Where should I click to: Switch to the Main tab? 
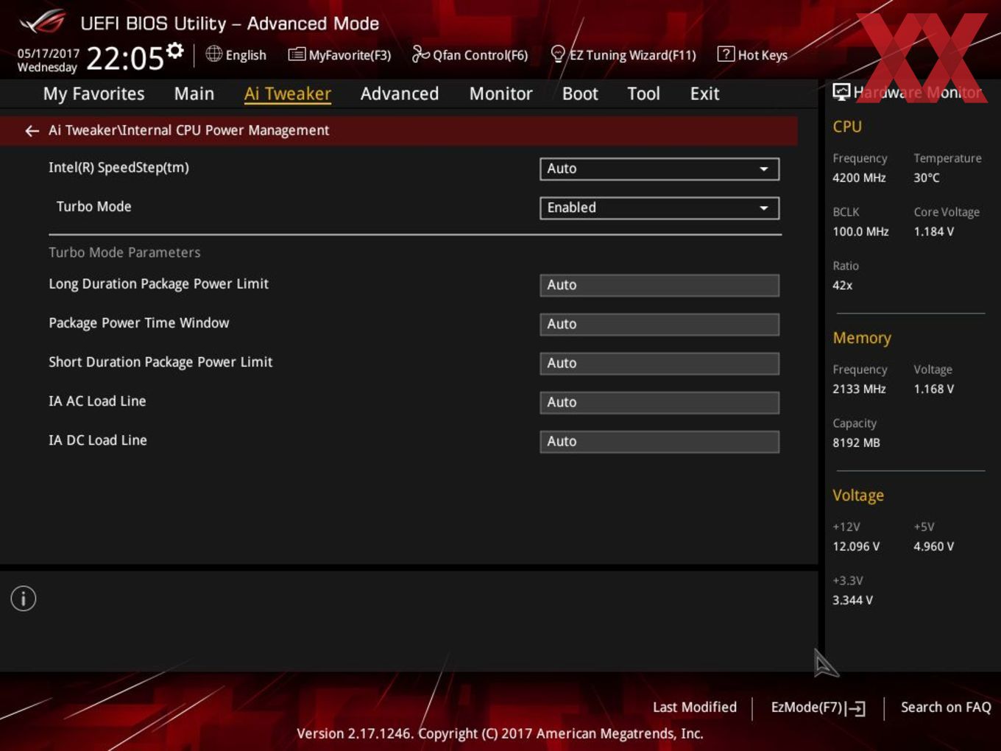coord(194,94)
